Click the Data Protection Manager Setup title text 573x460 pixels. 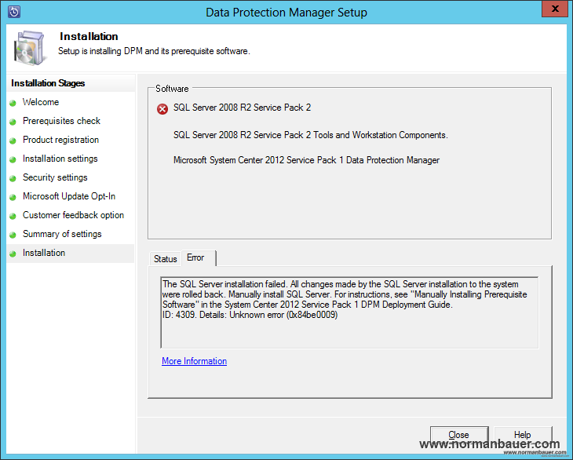(x=286, y=12)
